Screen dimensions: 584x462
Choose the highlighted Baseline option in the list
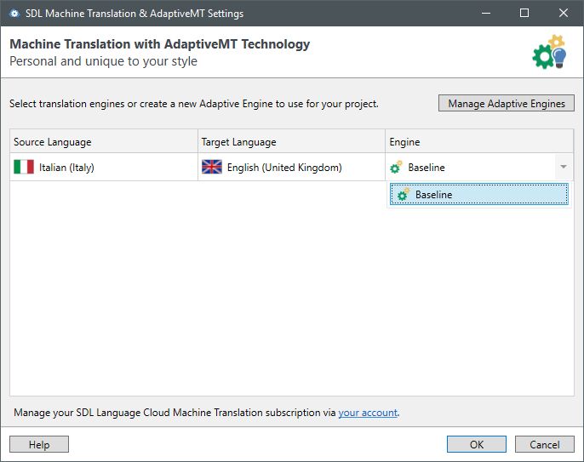(x=478, y=195)
